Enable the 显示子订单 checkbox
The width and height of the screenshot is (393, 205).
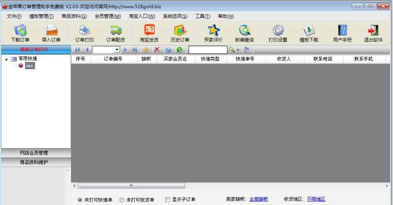(168, 200)
